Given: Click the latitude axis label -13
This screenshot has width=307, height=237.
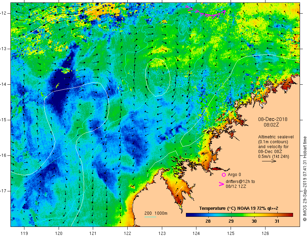Looking at the screenshot, I should (4, 49).
